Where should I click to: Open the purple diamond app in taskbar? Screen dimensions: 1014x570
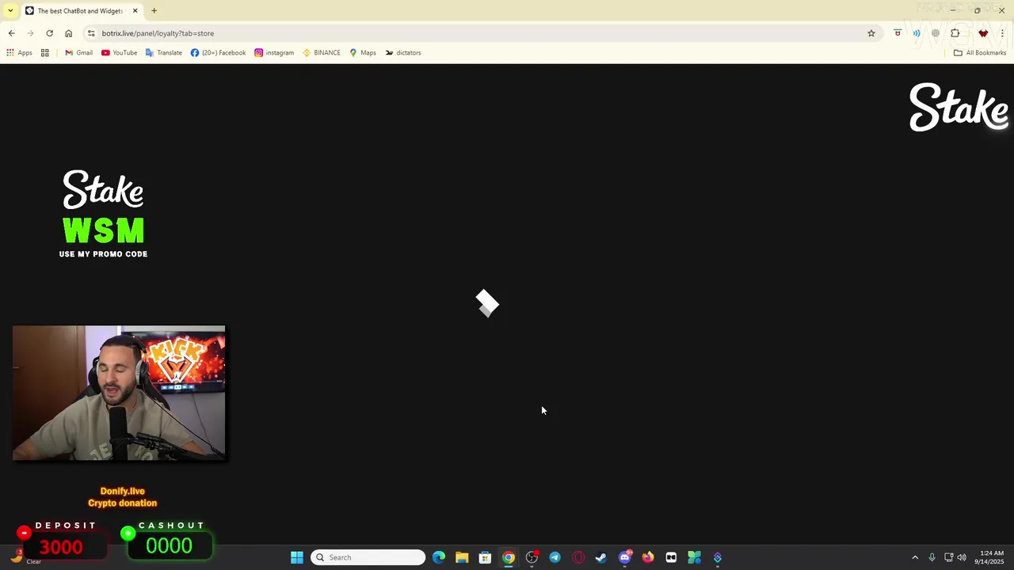point(718,557)
